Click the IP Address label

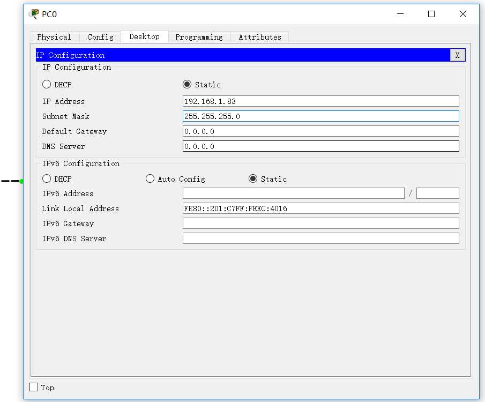click(x=63, y=101)
